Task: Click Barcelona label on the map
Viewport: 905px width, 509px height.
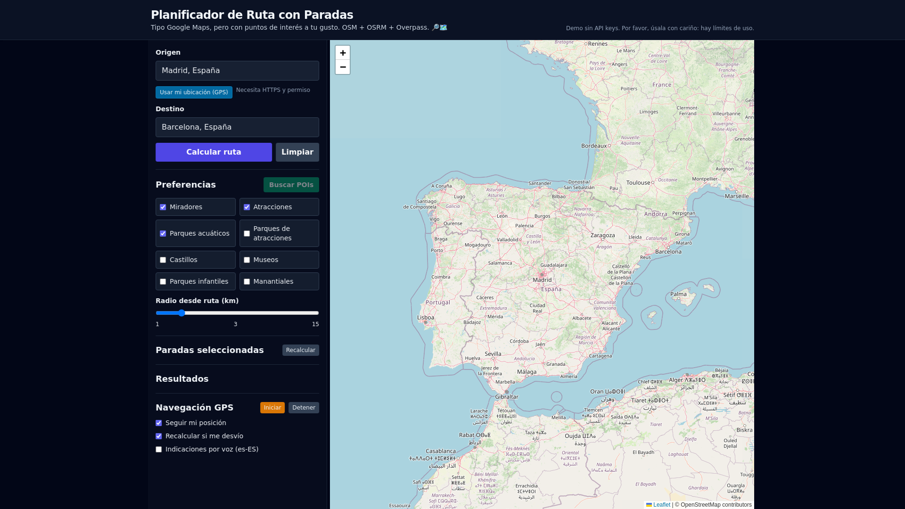Action: click(x=668, y=252)
